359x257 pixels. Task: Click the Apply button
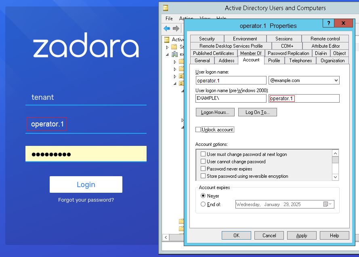click(x=302, y=236)
